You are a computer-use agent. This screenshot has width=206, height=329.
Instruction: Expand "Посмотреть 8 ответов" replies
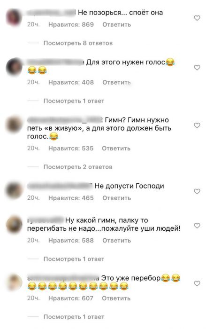pos(78,43)
